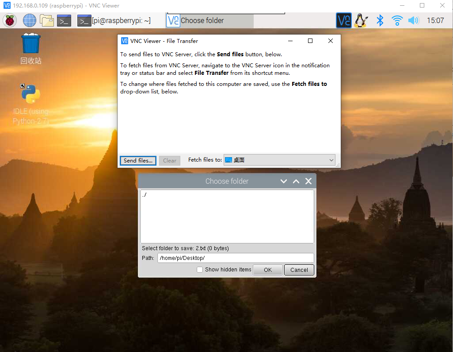This screenshot has height=352, width=453.
Task: Click the penguin tray icon
Action: coord(361,20)
